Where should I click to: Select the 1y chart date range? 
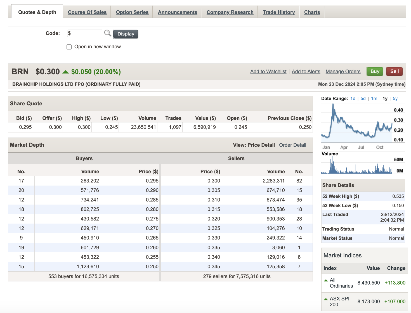click(385, 99)
